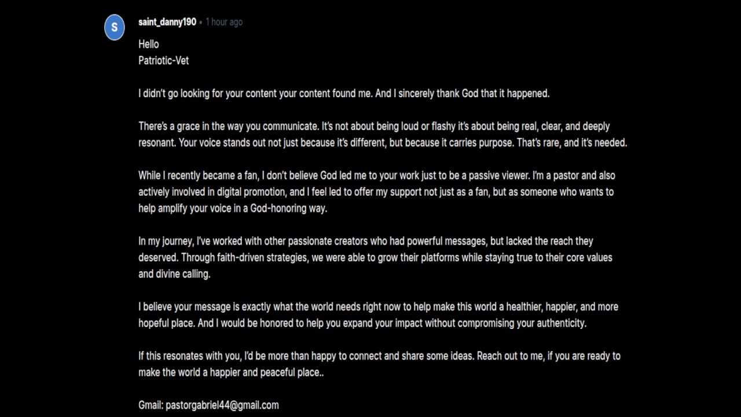Click the "1 hour ago" timestamp
Image resolution: width=741 pixels, height=417 pixels.
(224, 22)
